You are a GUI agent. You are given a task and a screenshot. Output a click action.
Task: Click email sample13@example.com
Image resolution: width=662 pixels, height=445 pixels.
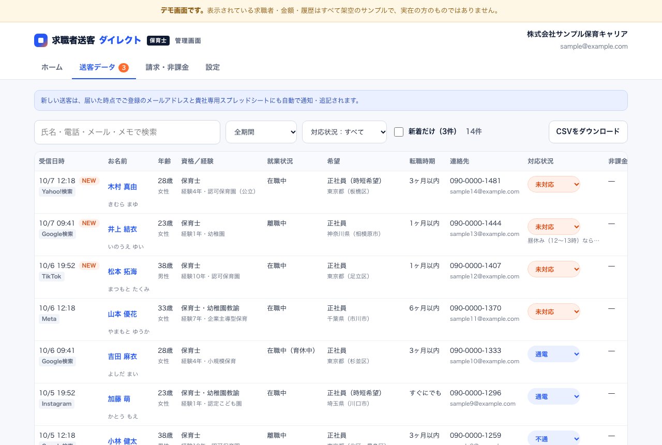click(x=485, y=234)
